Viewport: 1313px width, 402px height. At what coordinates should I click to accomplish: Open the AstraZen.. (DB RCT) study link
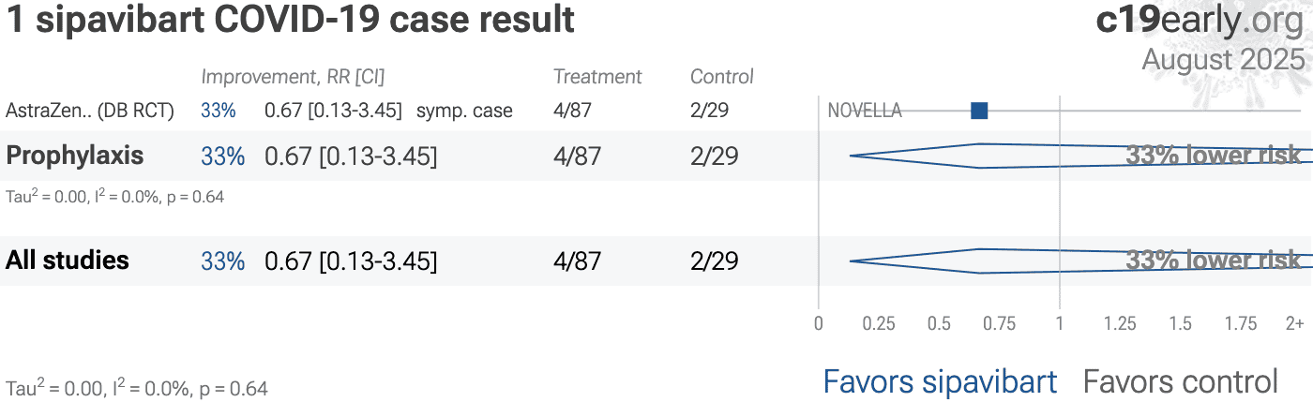[90, 111]
